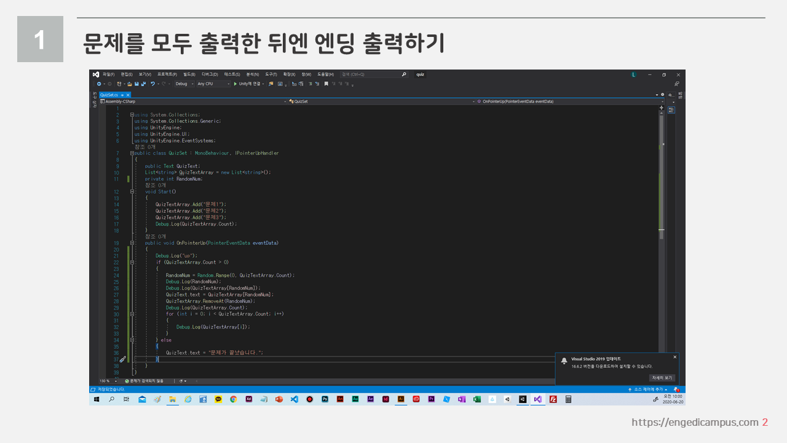This screenshot has width=787, height=443.
Task: Click the line "QuizText.text = "문제가 끝났습니다.";"
Action: click(x=215, y=353)
